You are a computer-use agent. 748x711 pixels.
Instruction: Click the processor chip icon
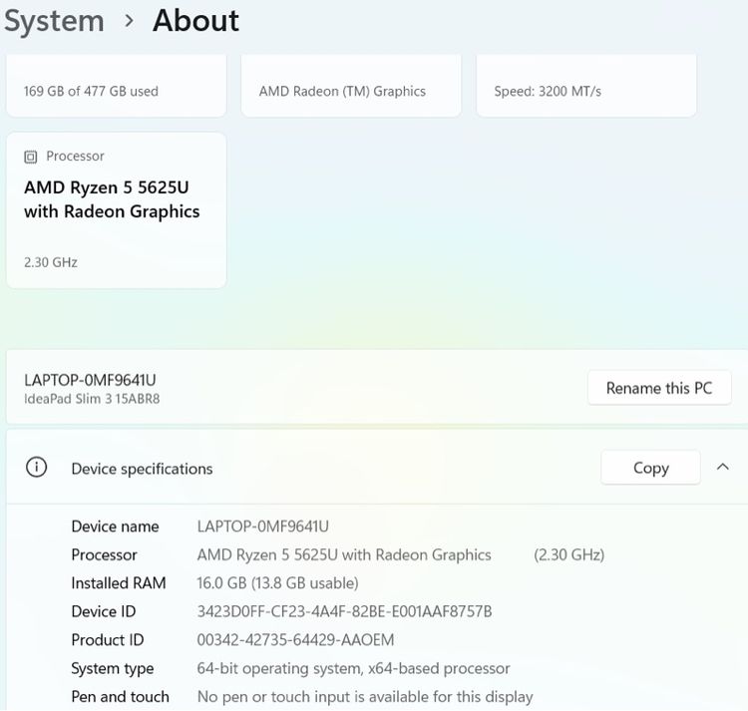(31, 157)
